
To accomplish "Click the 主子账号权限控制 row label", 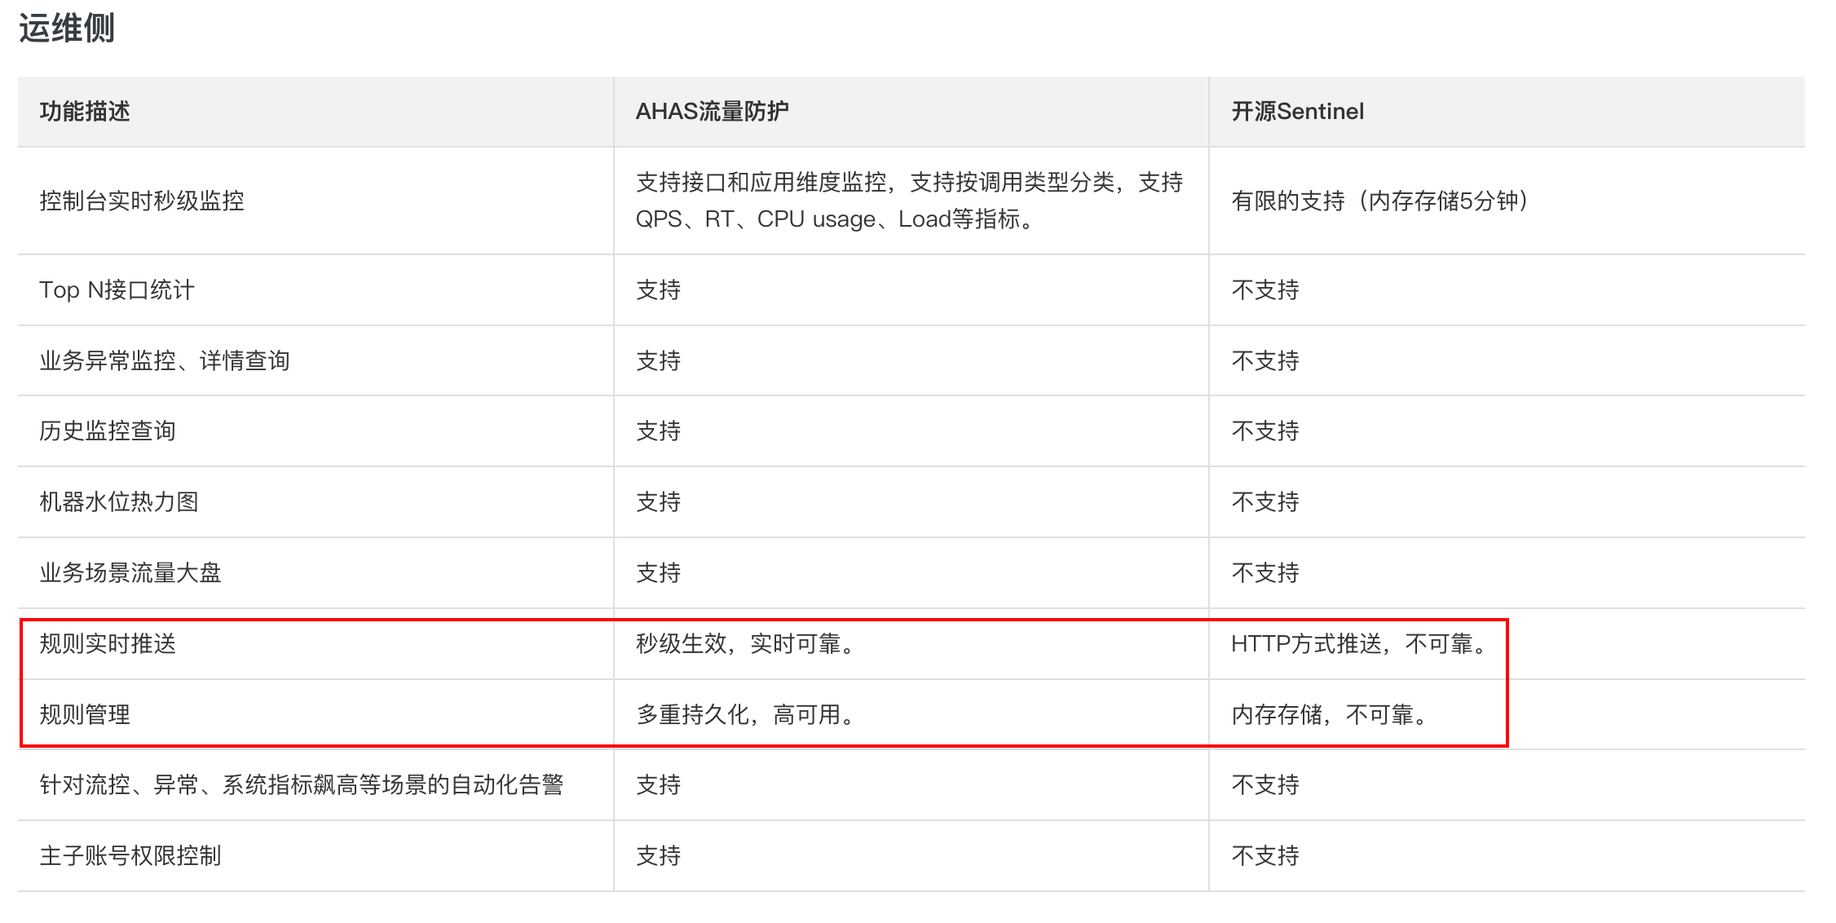I will [x=130, y=855].
